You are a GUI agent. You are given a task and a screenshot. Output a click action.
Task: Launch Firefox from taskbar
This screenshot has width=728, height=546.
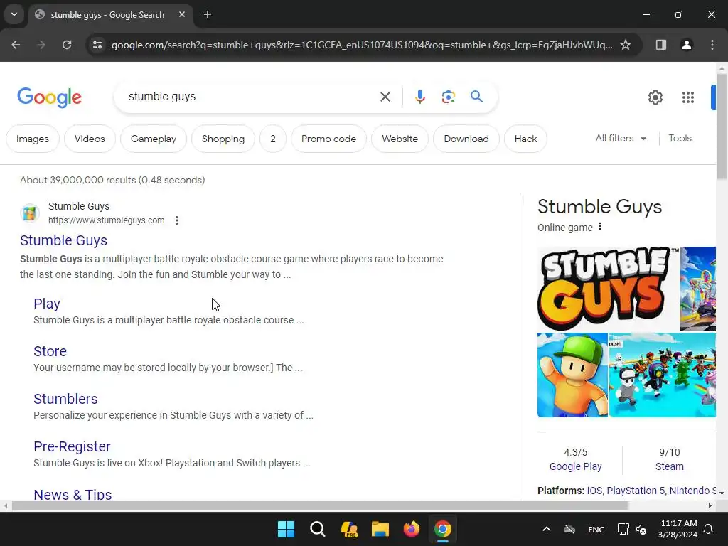pyautogui.click(x=412, y=529)
